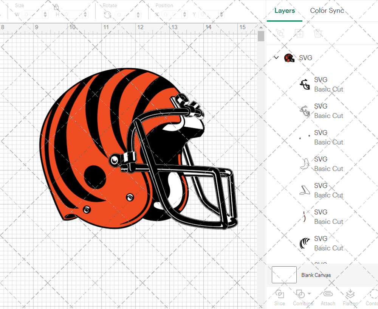Viewport: 378px width, 309px height.
Task: Select the black tiger stripes layer thumbnail
Action: click(305, 243)
